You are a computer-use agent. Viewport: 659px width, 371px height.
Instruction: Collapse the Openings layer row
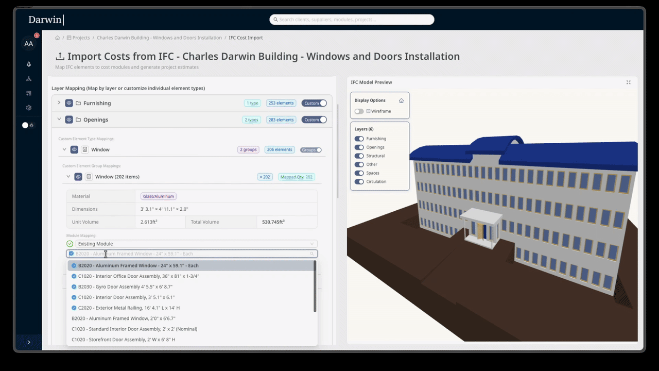(59, 120)
